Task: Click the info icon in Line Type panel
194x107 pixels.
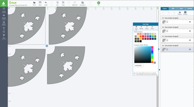Action: point(135,73)
